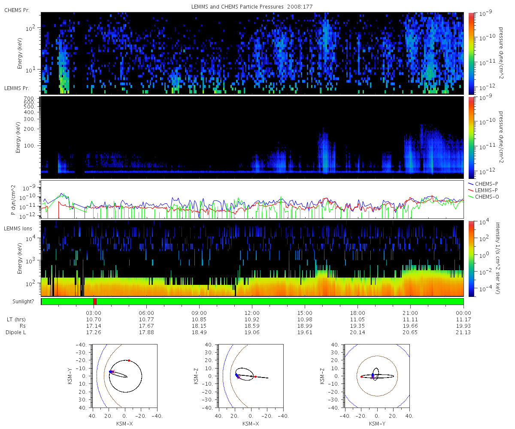Click the CHEMS-O legend entry

pos(483,196)
